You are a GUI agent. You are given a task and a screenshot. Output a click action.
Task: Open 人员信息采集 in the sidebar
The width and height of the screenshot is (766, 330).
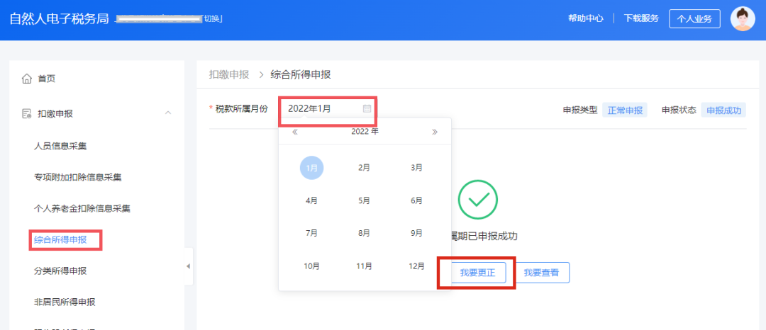(60, 146)
